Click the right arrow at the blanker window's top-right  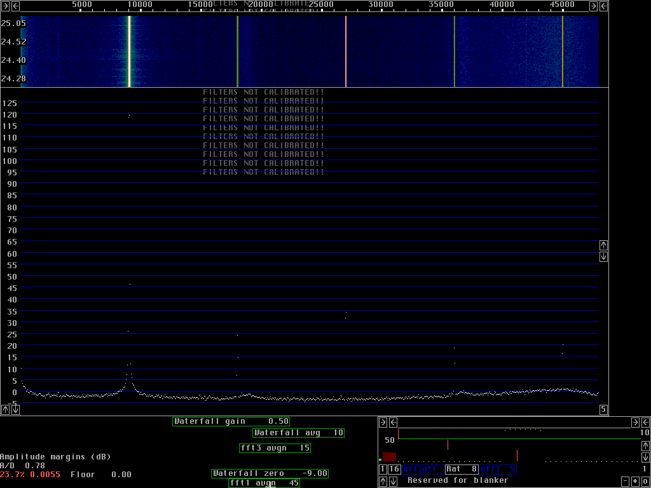pos(635,423)
